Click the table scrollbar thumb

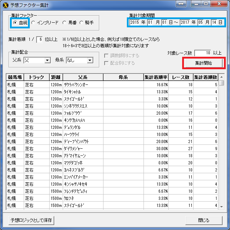pyautogui.click(x=221, y=83)
